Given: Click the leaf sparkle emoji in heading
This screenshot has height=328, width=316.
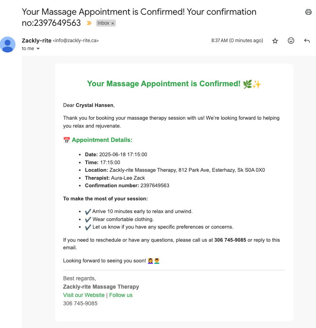Looking at the screenshot, I should click(x=252, y=84).
